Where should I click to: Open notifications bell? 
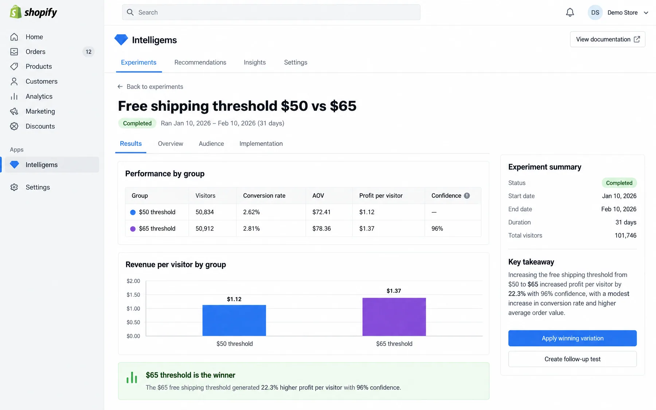[x=570, y=12]
